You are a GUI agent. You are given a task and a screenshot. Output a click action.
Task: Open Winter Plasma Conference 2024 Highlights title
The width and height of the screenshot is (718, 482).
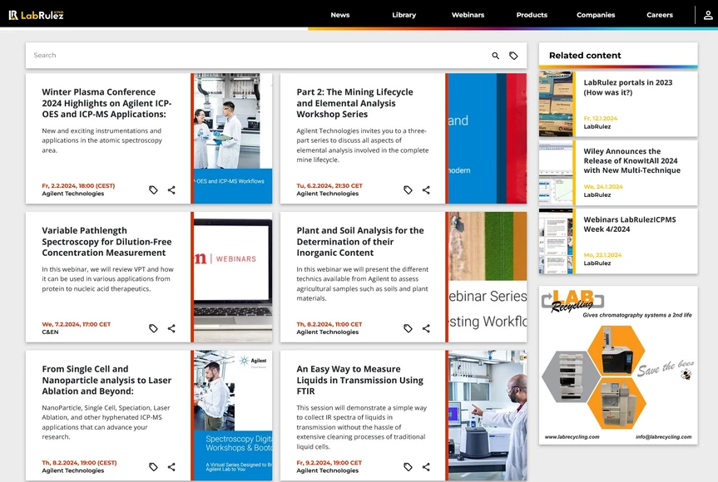106,103
